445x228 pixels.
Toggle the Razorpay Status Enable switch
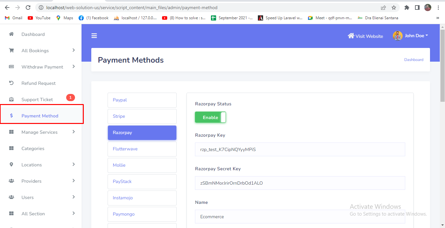[x=210, y=117]
